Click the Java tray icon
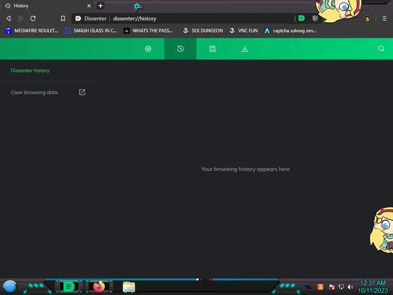Image resolution: width=393 pixels, height=295 pixels. pyautogui.click(x=320, y=287)
